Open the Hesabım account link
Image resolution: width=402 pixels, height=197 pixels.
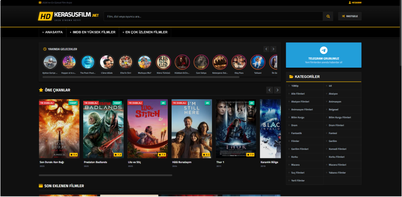[x=355, y=3]
